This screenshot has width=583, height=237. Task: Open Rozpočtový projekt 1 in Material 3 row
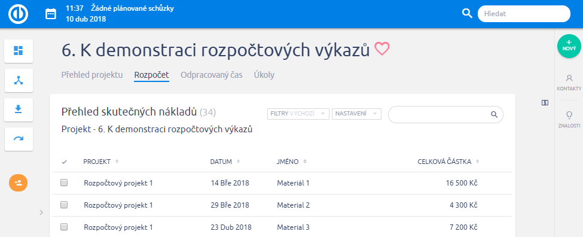click(118, 227)
